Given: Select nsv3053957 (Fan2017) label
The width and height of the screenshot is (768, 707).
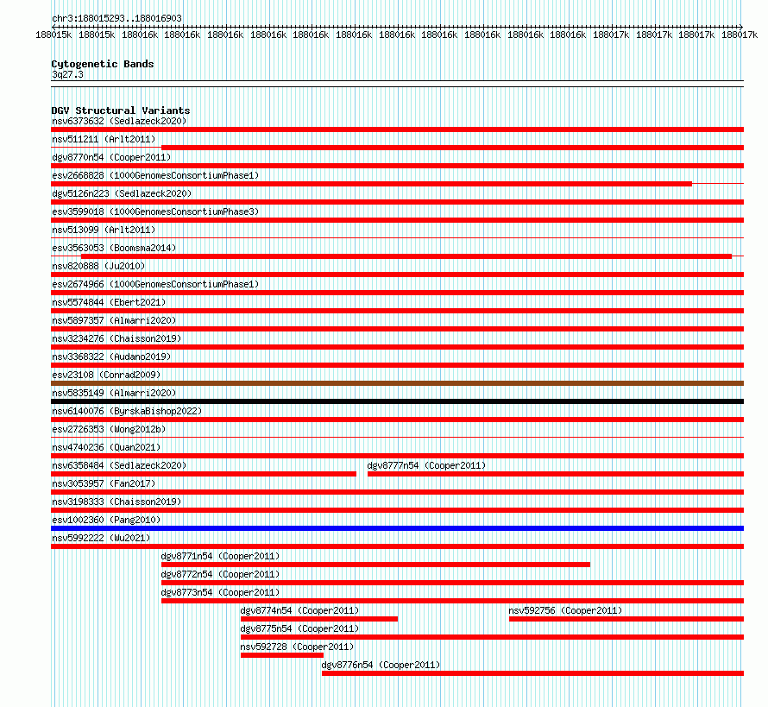Looking at the screenshot, I should 104,483.
